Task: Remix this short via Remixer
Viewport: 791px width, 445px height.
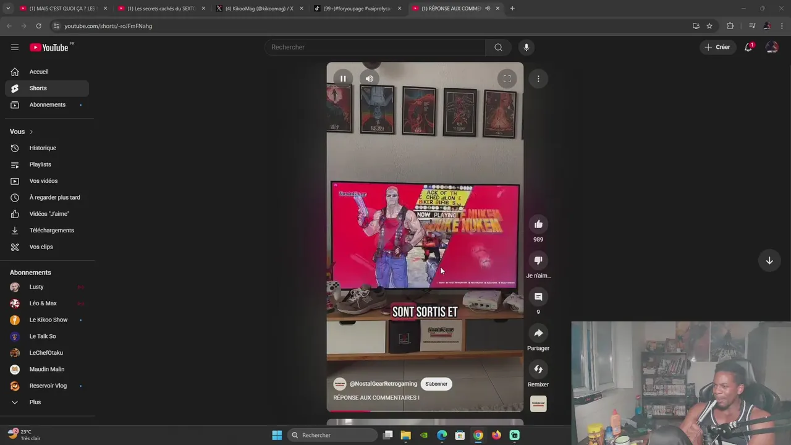Action: [x=538, y=370]
